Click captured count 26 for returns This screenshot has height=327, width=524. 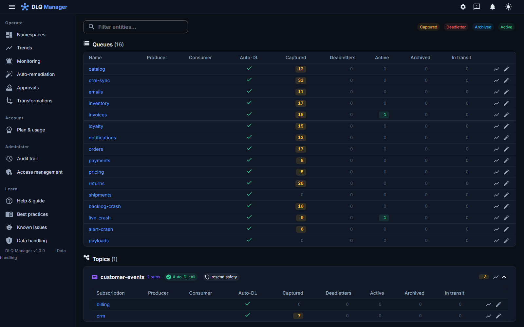tap(301, 183)
